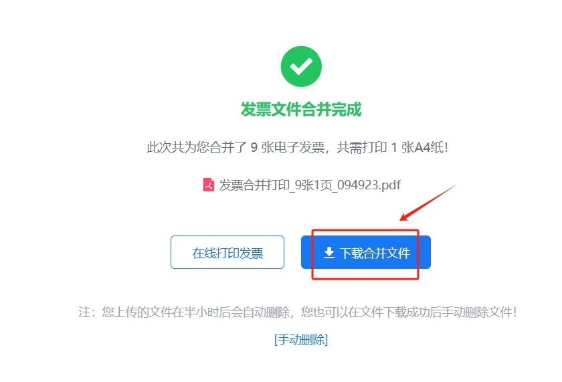
Task: Click the [手动删除] link
Action: 301,339
